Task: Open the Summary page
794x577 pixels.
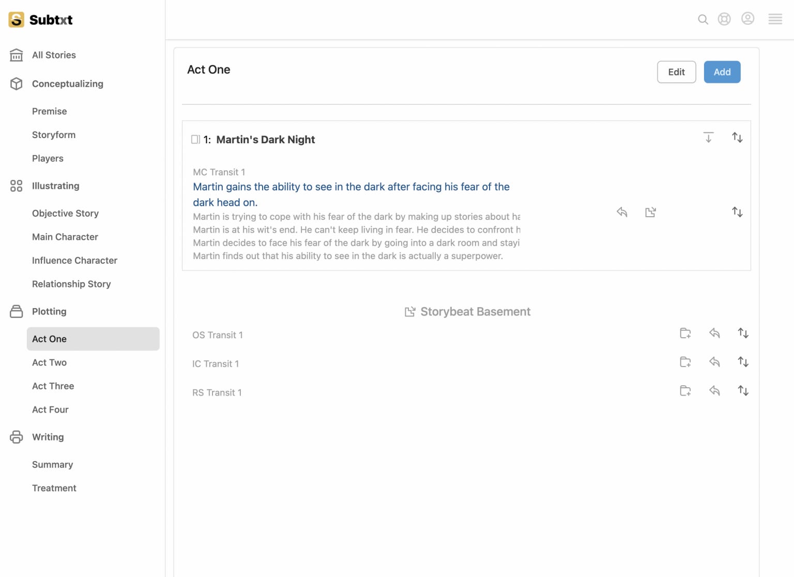Action: click(52, 464)
